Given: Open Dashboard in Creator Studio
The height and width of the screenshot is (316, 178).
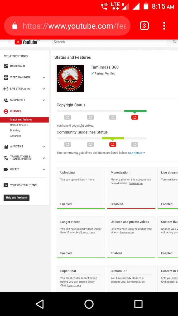Looking at the screenshot, I should (17, 66).
